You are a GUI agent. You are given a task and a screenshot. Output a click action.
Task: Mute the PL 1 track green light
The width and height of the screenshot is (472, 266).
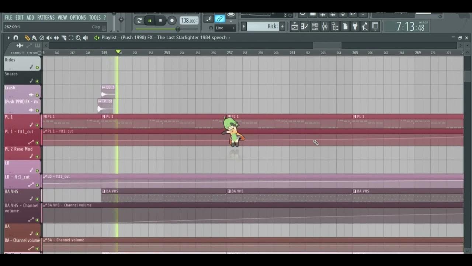point(37,125)
